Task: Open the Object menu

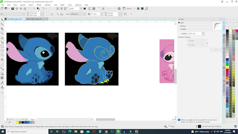Action: pyautogui.click(x=31, y=5)
